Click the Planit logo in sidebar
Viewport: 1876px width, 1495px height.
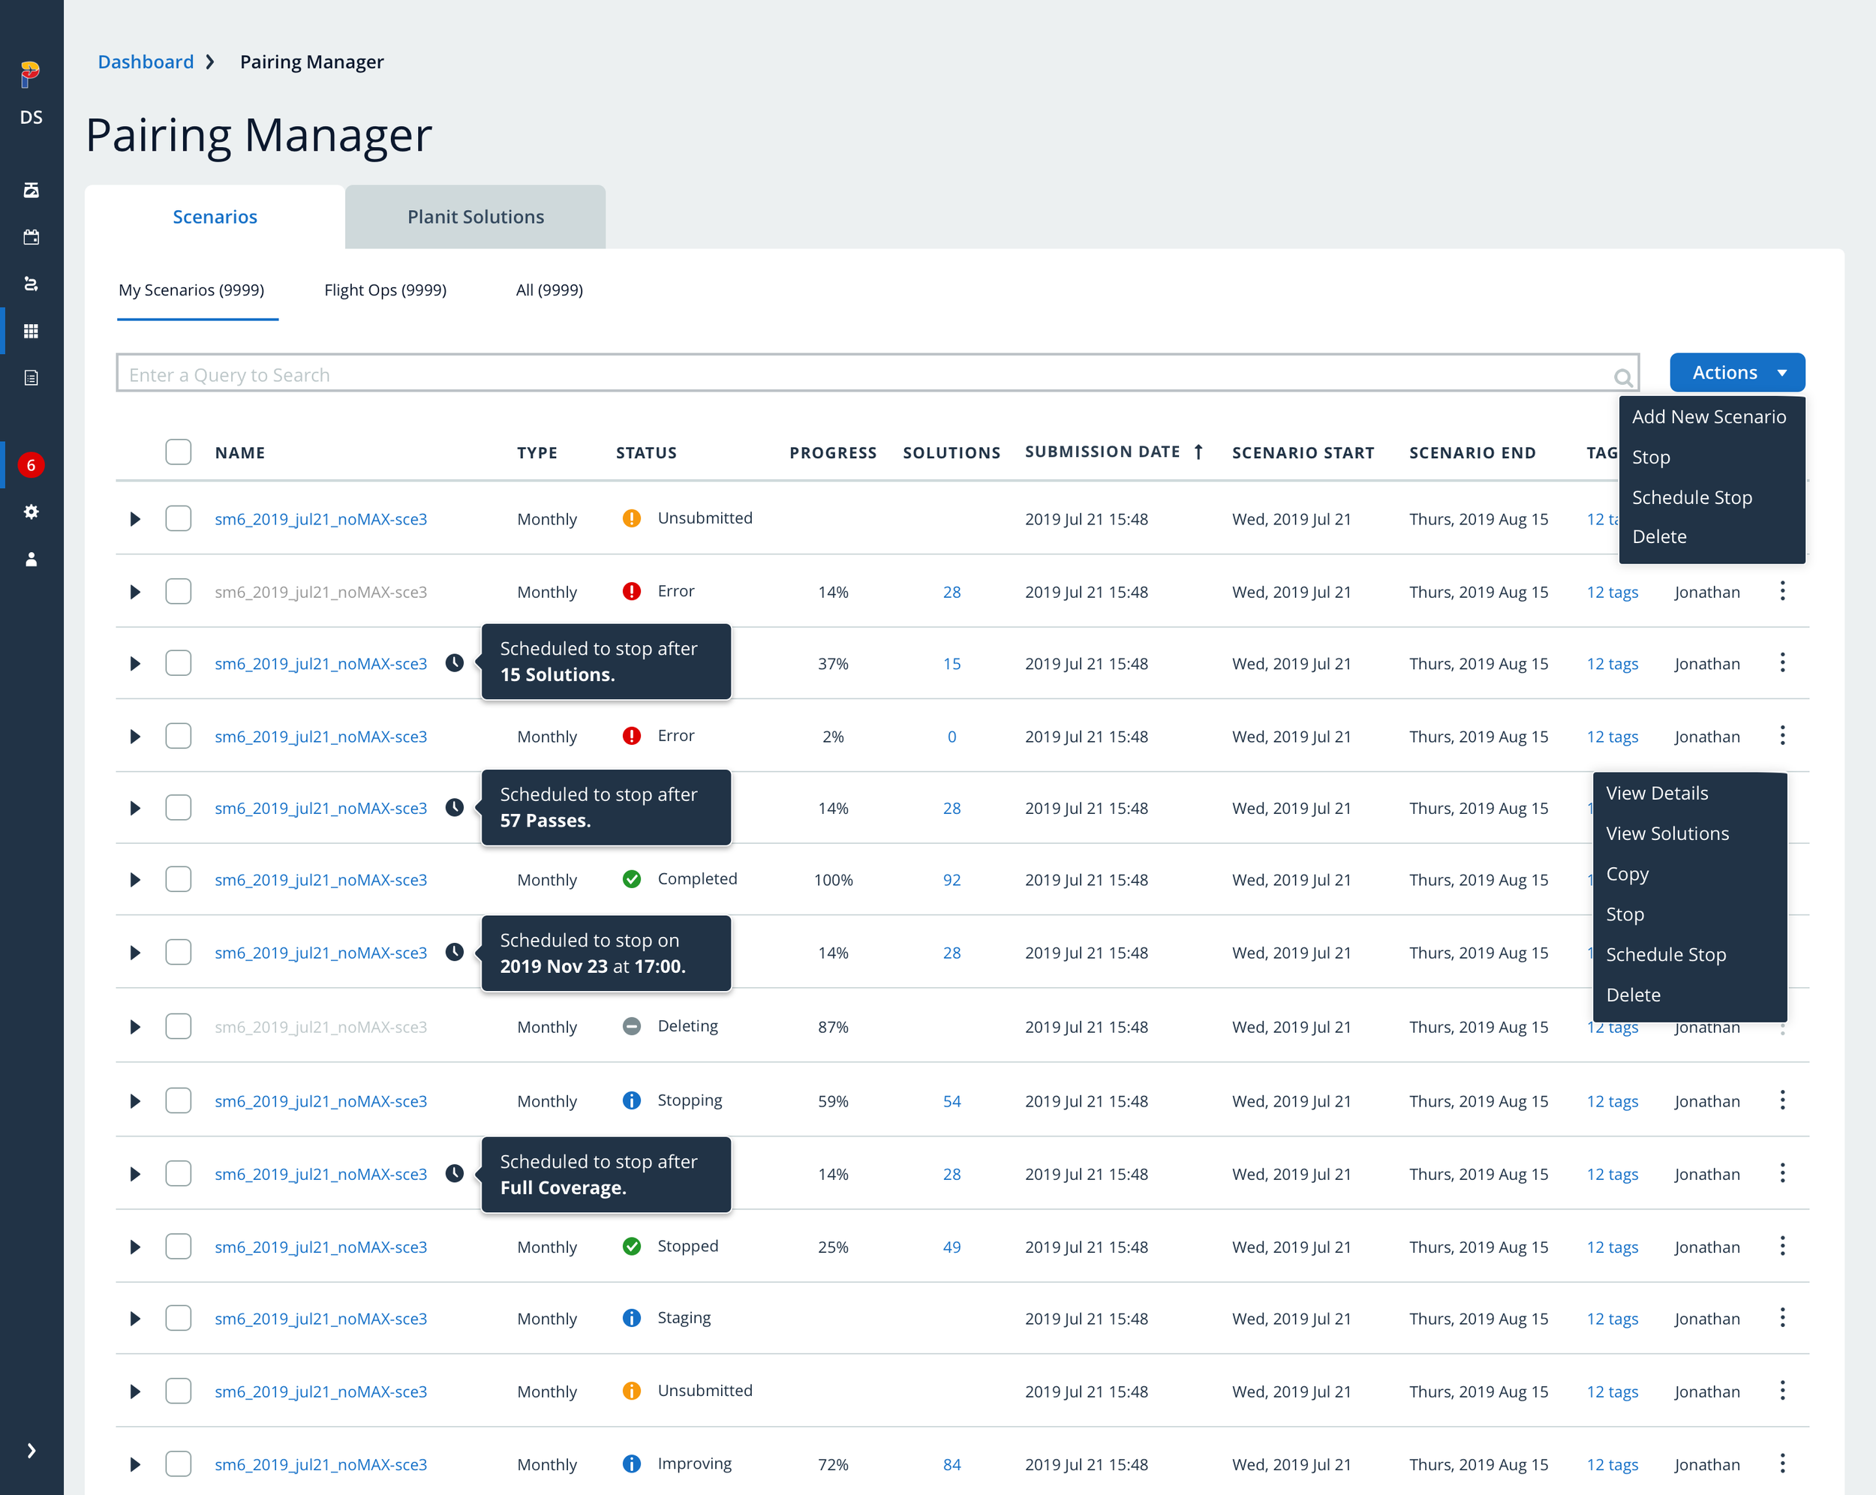31,75
